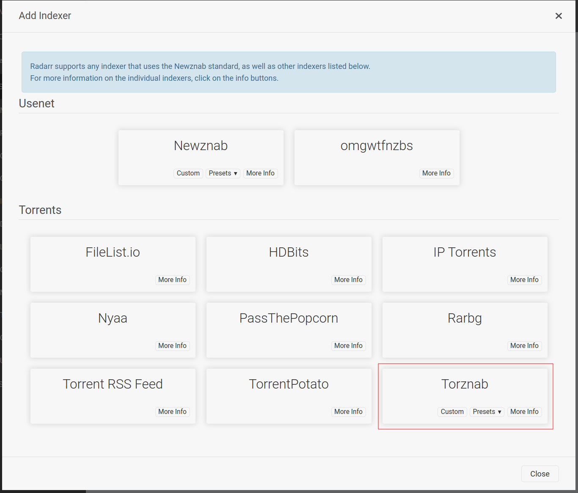Expand the Torznab Presets dropdown
The height and width of the screenshot is (493, 578).
[487, 412]
